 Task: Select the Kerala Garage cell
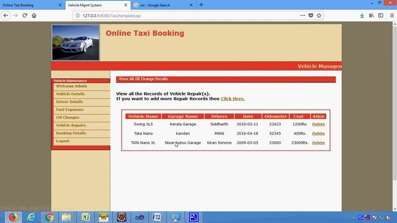point(183,124)
